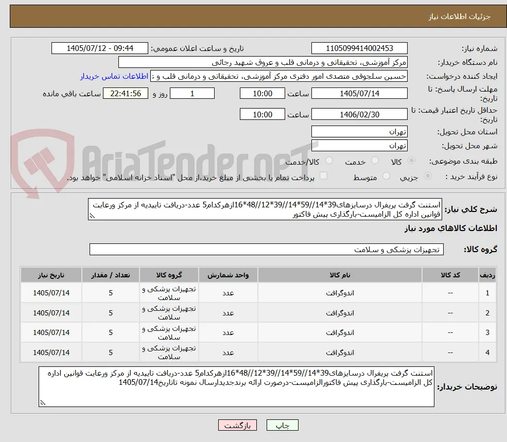Click the remaining time 22:41:56 field
The image size is (507, 442).
click(x=126, y=94)
